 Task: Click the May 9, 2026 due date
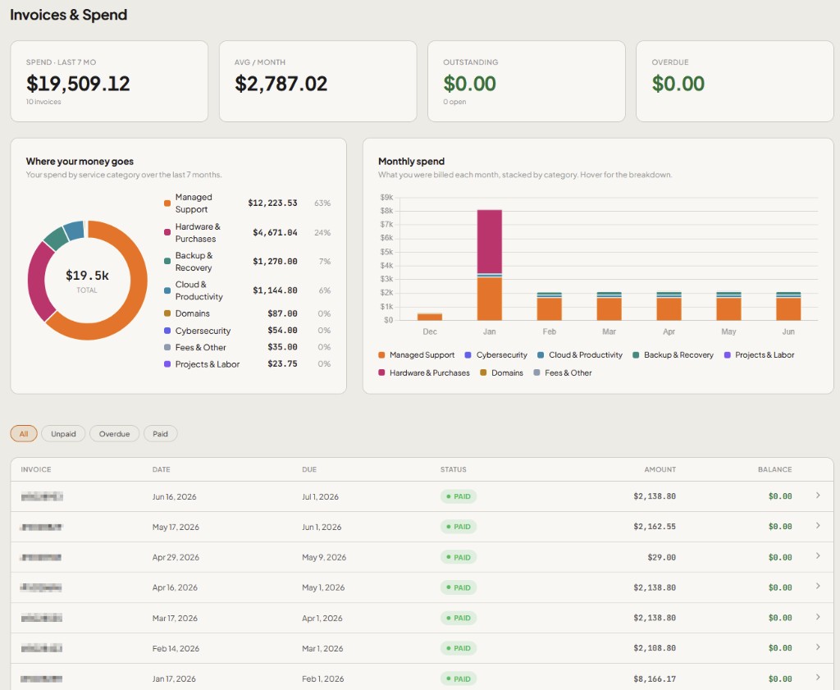pos(324,557)
